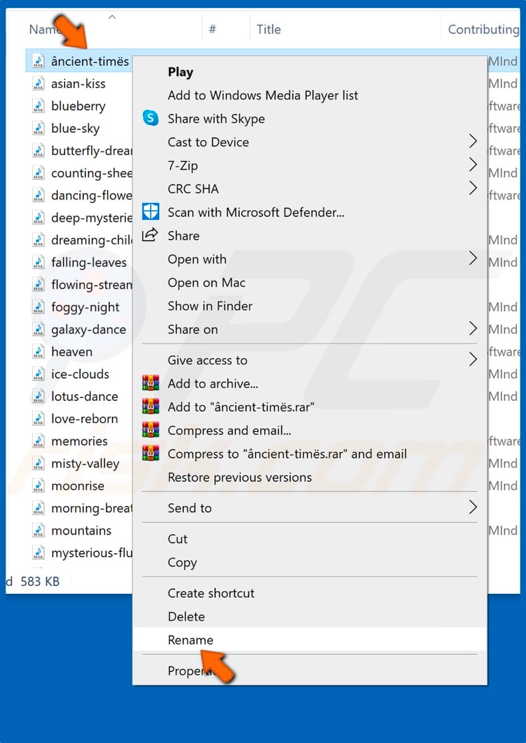Choose Copy from the context menu

(x=310, y=563)
